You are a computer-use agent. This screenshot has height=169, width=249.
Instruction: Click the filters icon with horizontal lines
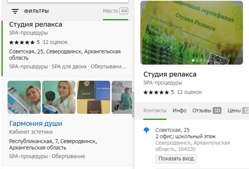pos(15,11)
